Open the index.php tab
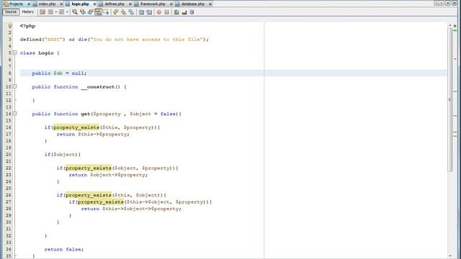This screenshot has width=461, height=259. coord(47,4)
